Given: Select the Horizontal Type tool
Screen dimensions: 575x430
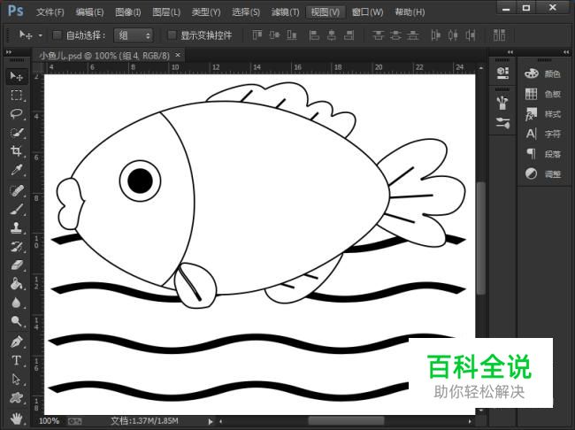Looking at the screenshot, I should 16,360.
